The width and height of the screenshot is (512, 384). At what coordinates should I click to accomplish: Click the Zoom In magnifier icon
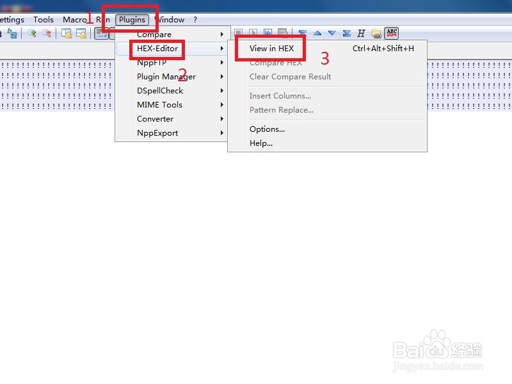click(x=31, y=33)
